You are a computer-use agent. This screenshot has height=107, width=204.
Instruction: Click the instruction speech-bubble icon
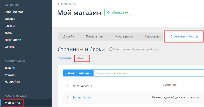tap(111, 49)
